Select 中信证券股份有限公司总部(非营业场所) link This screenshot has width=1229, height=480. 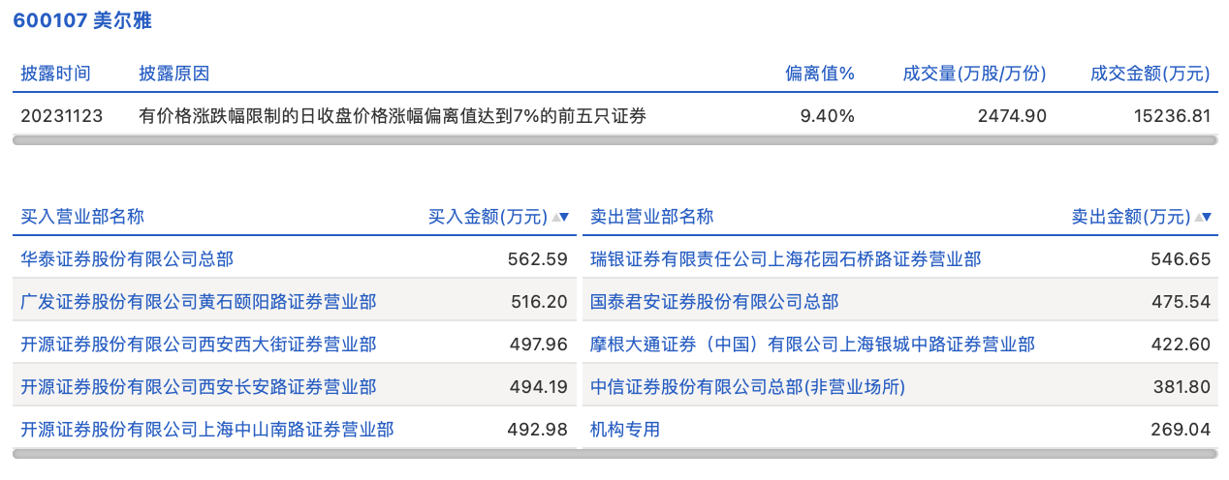point(747,387)
